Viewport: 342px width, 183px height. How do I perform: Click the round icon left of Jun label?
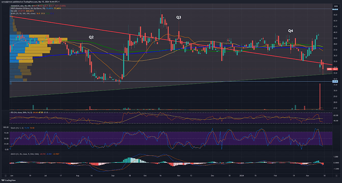point(6,176)
